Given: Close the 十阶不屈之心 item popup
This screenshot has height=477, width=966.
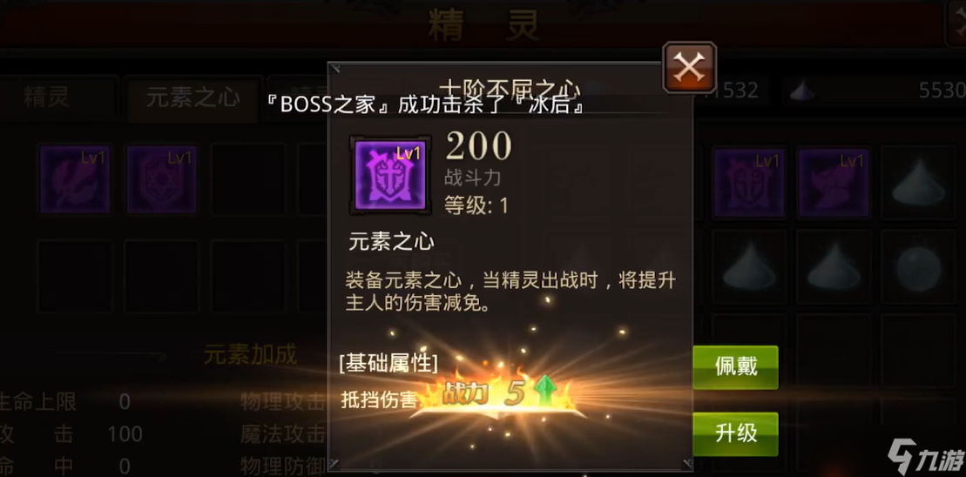Looking at the screenshot, I should (x=689, y=67).
